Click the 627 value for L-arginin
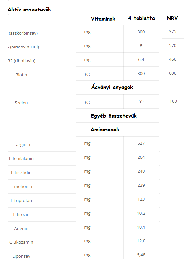The width and height of the screenshot is (184, 280). coord(141,143)
